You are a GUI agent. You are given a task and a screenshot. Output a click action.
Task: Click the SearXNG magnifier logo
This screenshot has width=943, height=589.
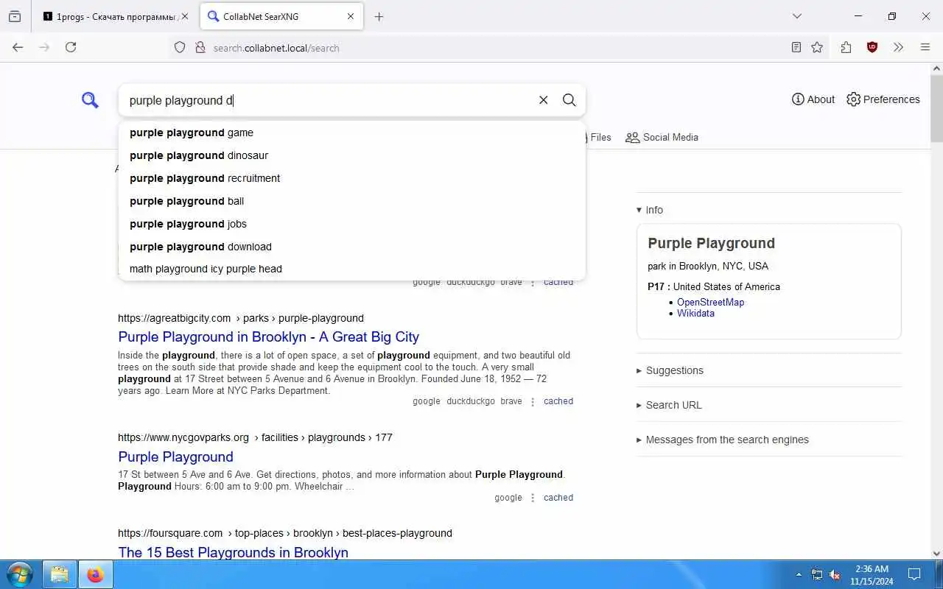[x=90, y=100]
